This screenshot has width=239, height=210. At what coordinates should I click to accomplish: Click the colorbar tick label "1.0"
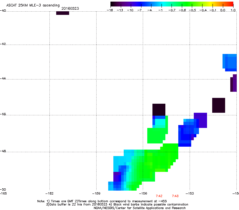click(233, 10)
